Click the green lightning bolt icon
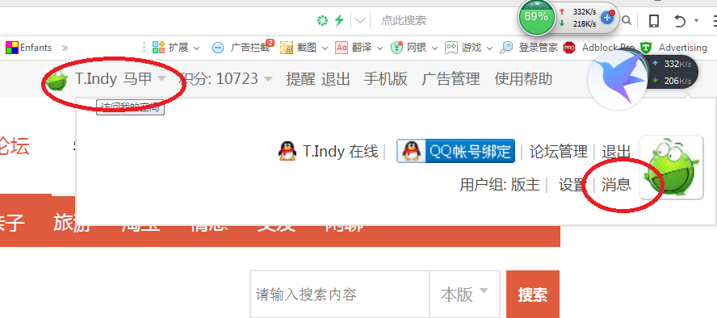 (339, 20)
